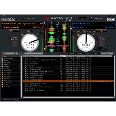
Task: Click the right deck censor reverse arrow icon
Action: (79, 50)
